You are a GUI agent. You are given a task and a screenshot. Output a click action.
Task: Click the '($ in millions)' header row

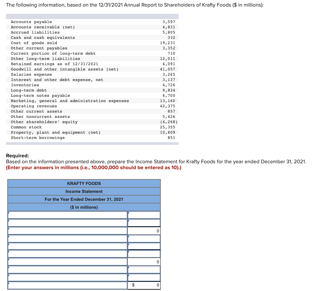coord(84,207)
